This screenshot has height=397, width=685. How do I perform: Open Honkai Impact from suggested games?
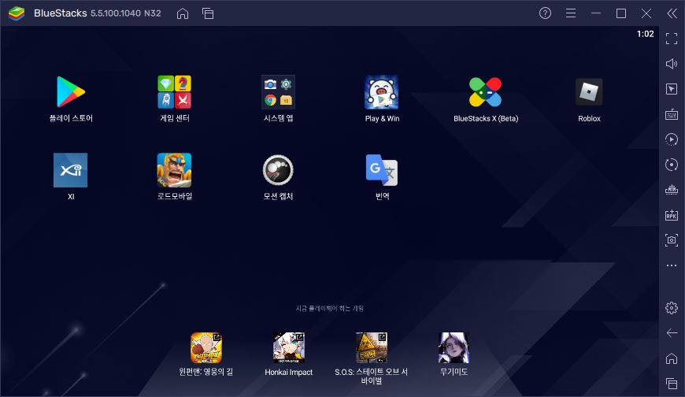click(288, 347)
